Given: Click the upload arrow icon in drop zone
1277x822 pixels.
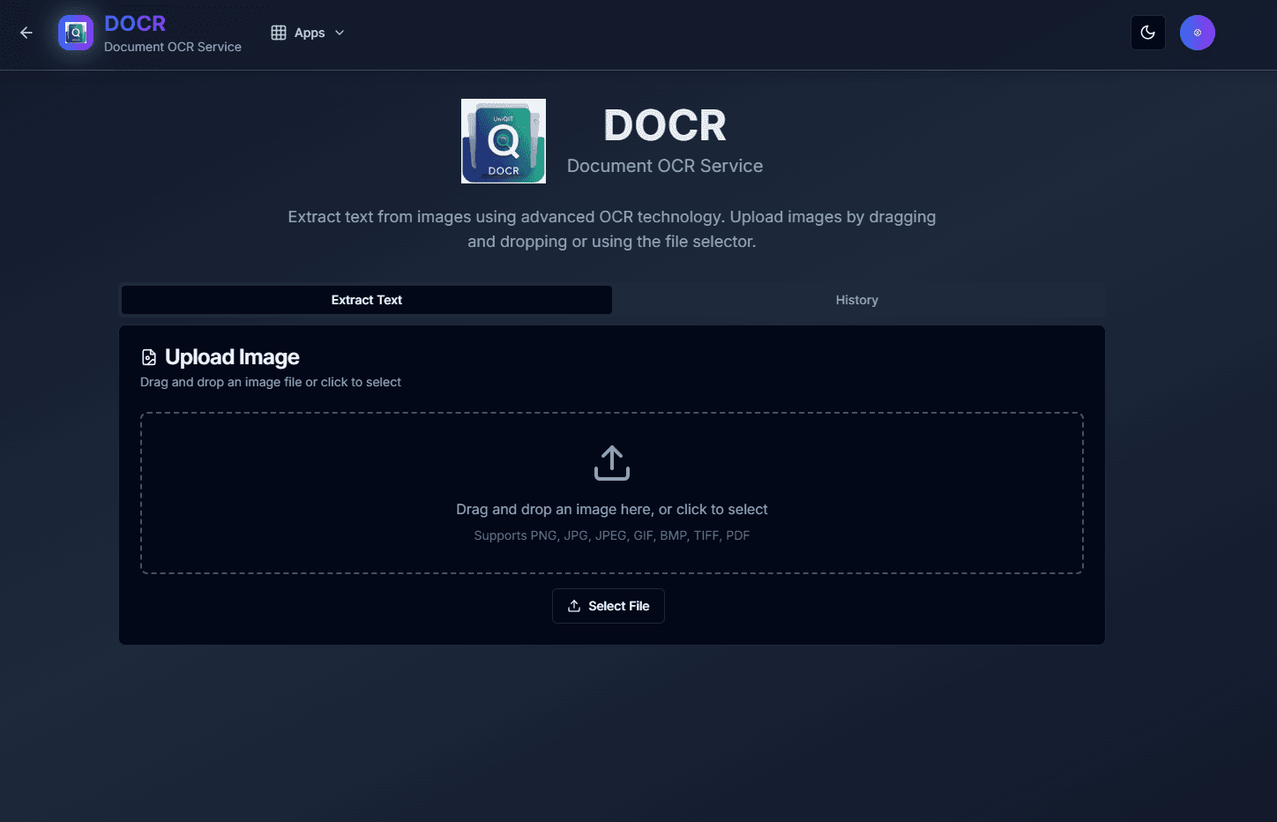Looking at the screenshot, I should [x=612, y=463].
